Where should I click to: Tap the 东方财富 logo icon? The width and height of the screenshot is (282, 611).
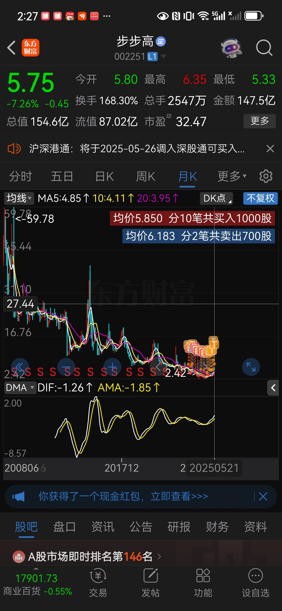pos(30,48)
